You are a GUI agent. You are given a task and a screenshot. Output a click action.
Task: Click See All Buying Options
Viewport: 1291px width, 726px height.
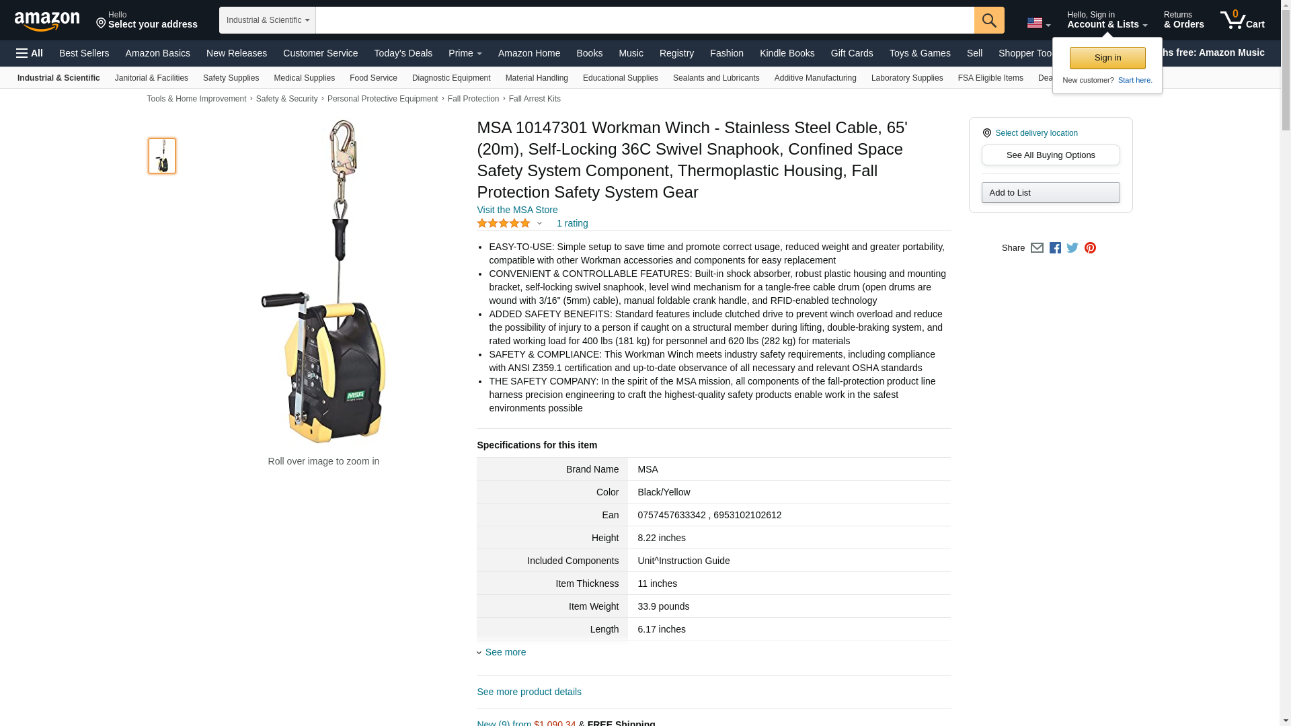(x=1050, y=155)
